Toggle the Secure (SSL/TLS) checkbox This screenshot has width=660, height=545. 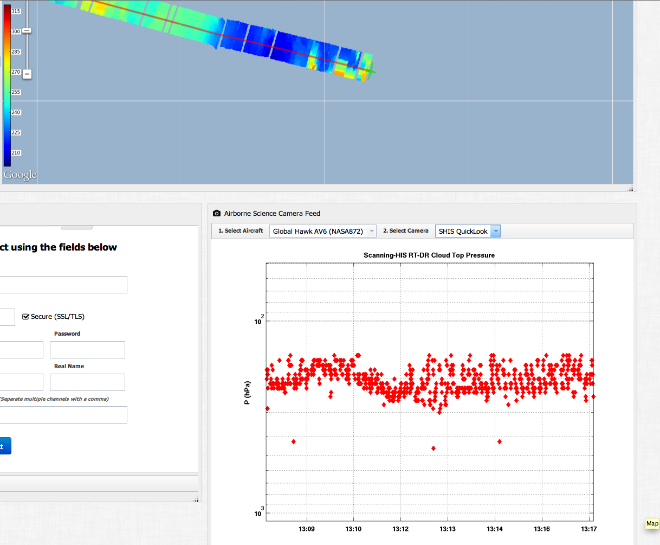(x=25, y=317)
